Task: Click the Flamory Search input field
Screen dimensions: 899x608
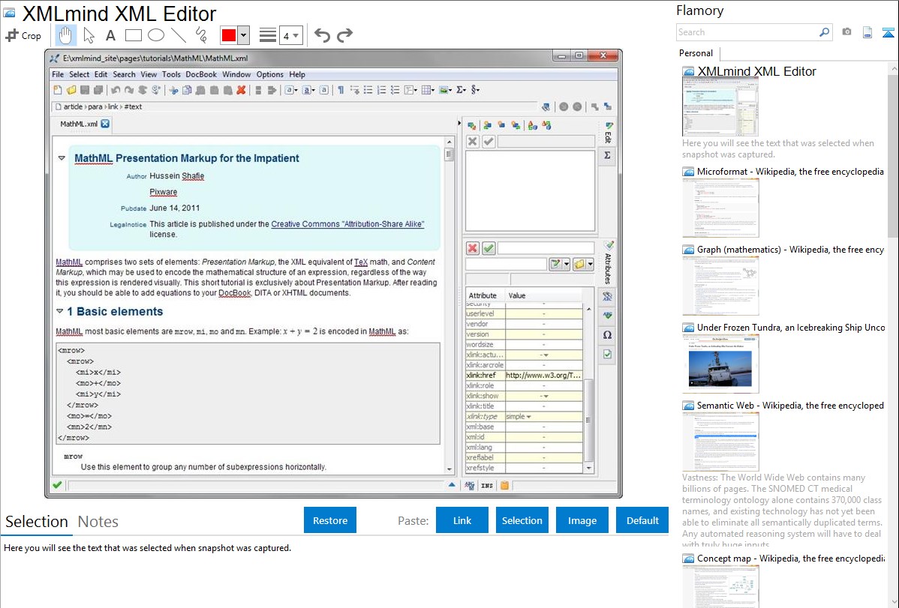Action: [747, 32]
